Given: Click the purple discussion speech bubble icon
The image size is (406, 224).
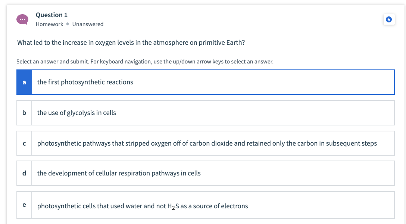Looking at the screenshot, I should [x=22, y=19].
